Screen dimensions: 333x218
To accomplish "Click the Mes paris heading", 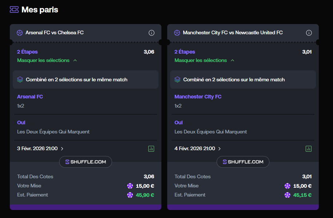I will tap(40, 9).
